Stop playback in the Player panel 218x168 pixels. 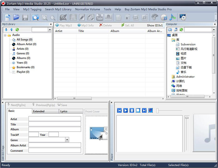coord(138,111)
